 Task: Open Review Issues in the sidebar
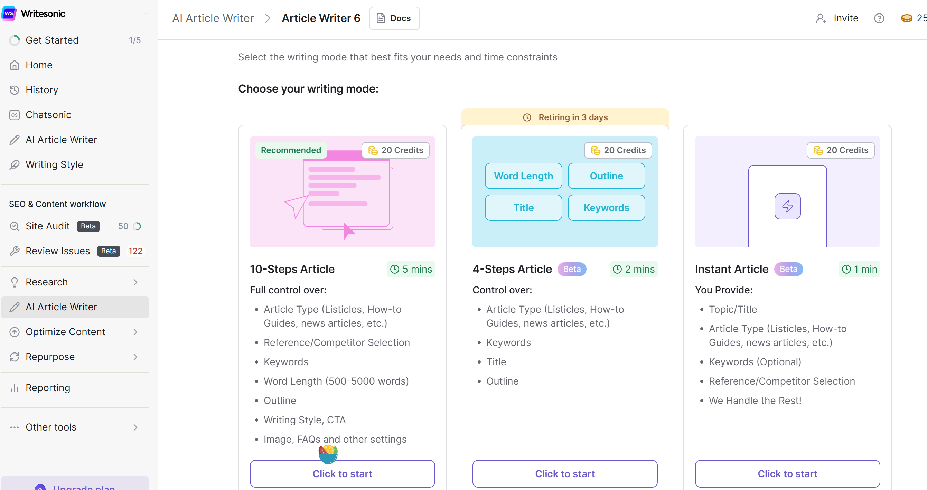pyautogui.click(x=58, y=251)
